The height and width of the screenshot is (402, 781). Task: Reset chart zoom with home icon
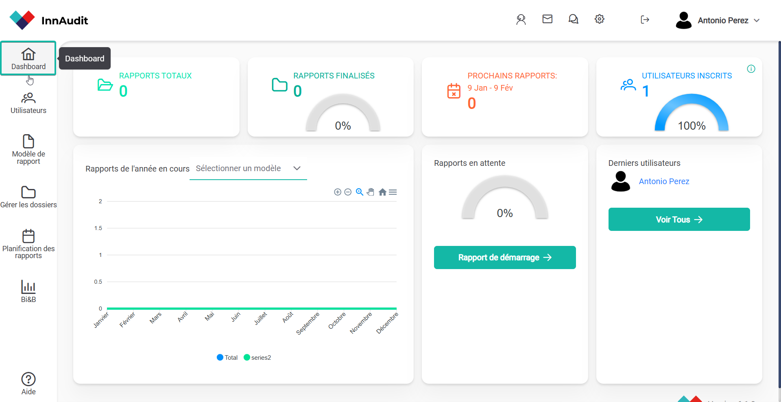coord(382,192)
